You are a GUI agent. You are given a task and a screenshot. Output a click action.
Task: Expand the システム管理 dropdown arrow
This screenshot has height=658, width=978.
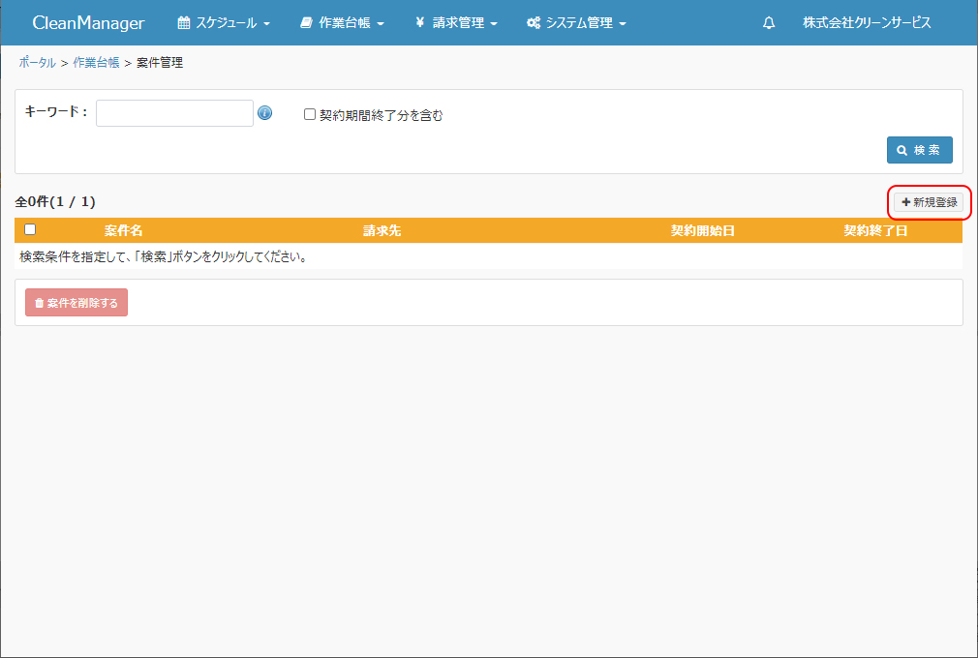[x=623, y=24]
